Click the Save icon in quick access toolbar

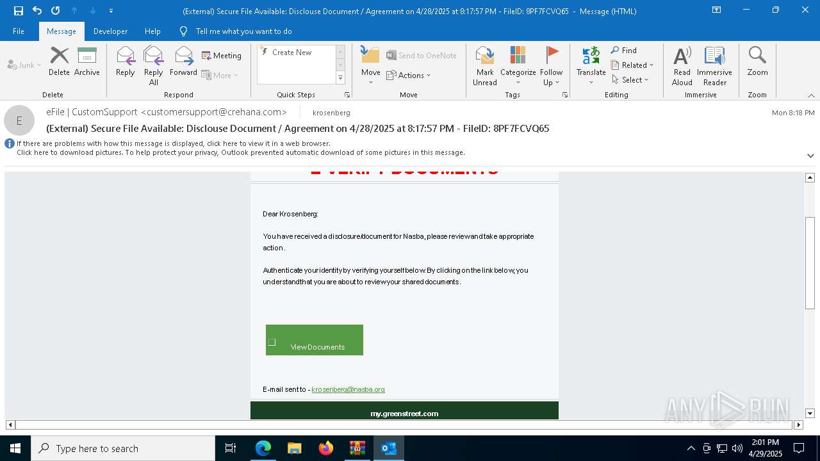(x=19, y=11)
